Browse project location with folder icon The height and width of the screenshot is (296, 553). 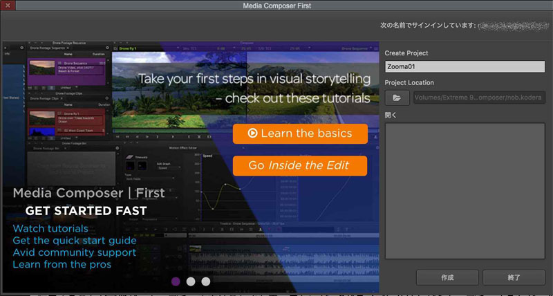point(397,98)
